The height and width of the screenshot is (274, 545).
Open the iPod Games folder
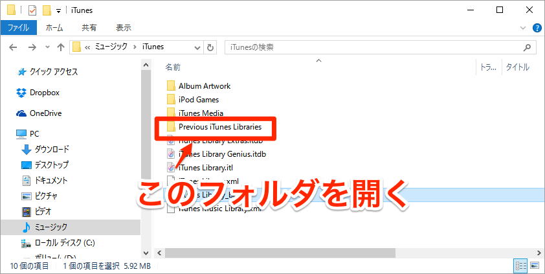coord(199,100)
